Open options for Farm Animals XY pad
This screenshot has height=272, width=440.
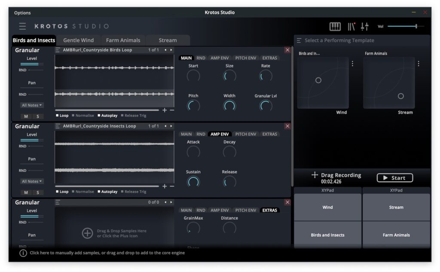click(x=419, y=64)
